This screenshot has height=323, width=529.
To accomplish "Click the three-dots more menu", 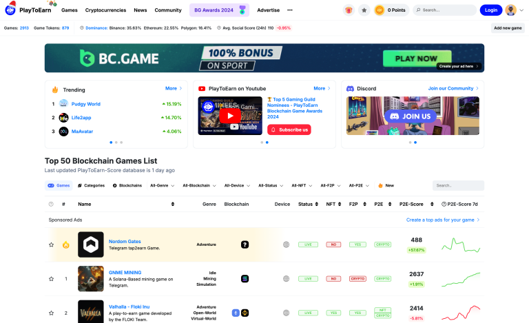I will point(290,10).
